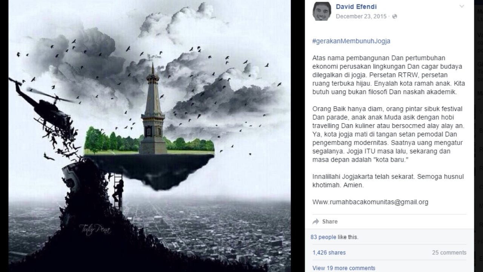Click the rumahbacakomunitas email text
The height and width of the screenshot is (272, 483).
[370, 202]
